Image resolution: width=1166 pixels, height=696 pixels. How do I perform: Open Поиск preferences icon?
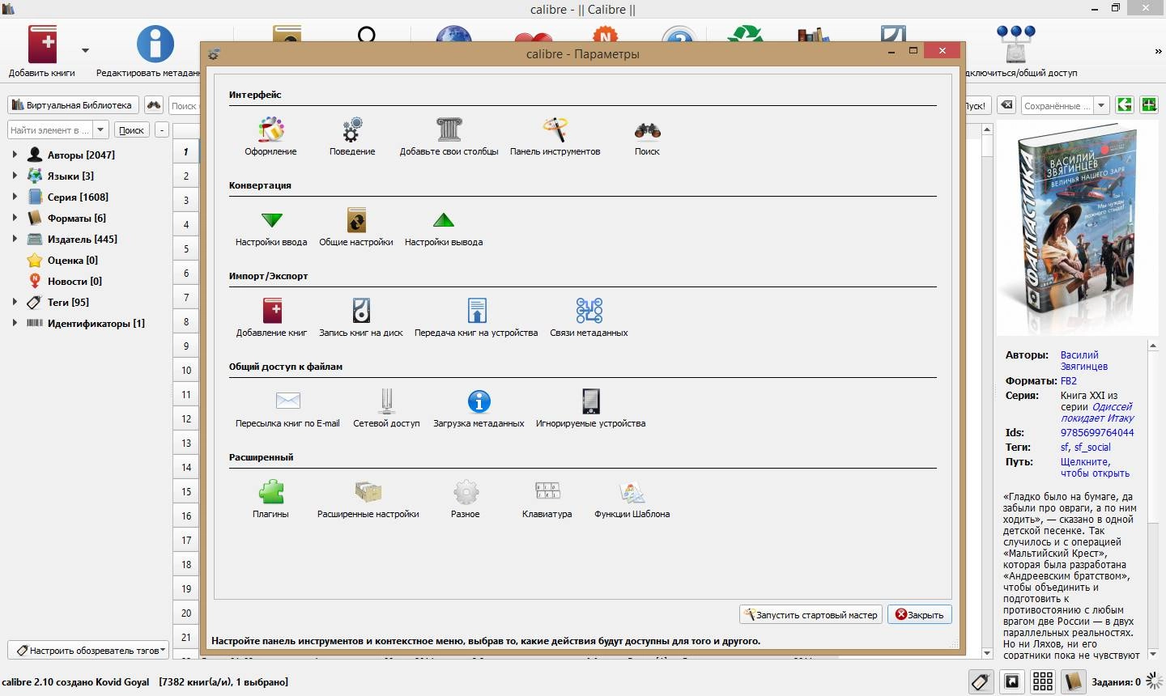647,137
